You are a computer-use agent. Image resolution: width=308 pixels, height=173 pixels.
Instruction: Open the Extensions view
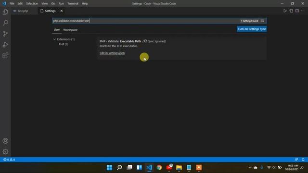click(5, 56)
